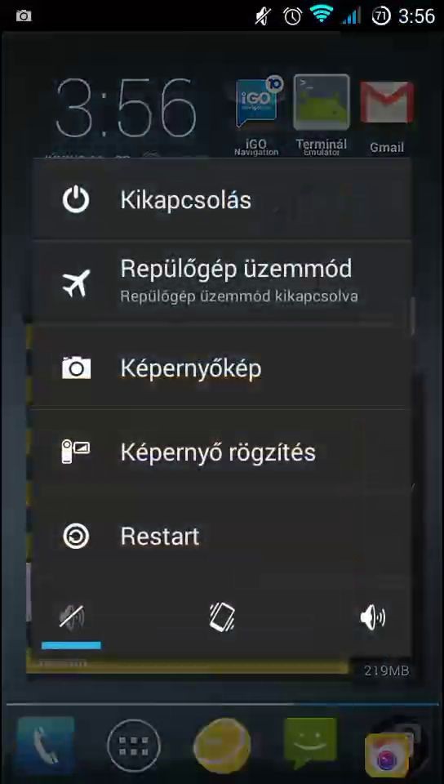Image resolution: width=444 pixels, height=784 pixels.
Task: Choose Restart from the power menu
Action: [x=221, y=536]
